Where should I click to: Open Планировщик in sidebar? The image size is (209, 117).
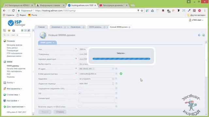(12, 51)
